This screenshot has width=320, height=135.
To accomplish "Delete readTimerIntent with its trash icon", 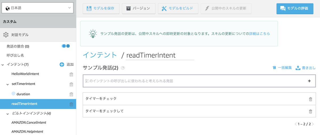I will tap(71, 104).
